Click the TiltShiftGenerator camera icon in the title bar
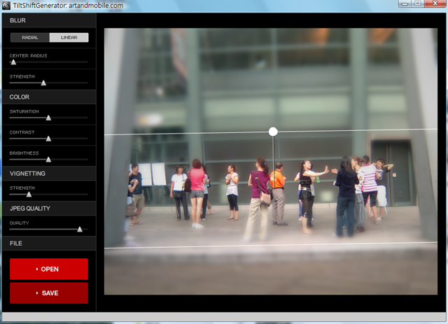 (x=6, y=6)
